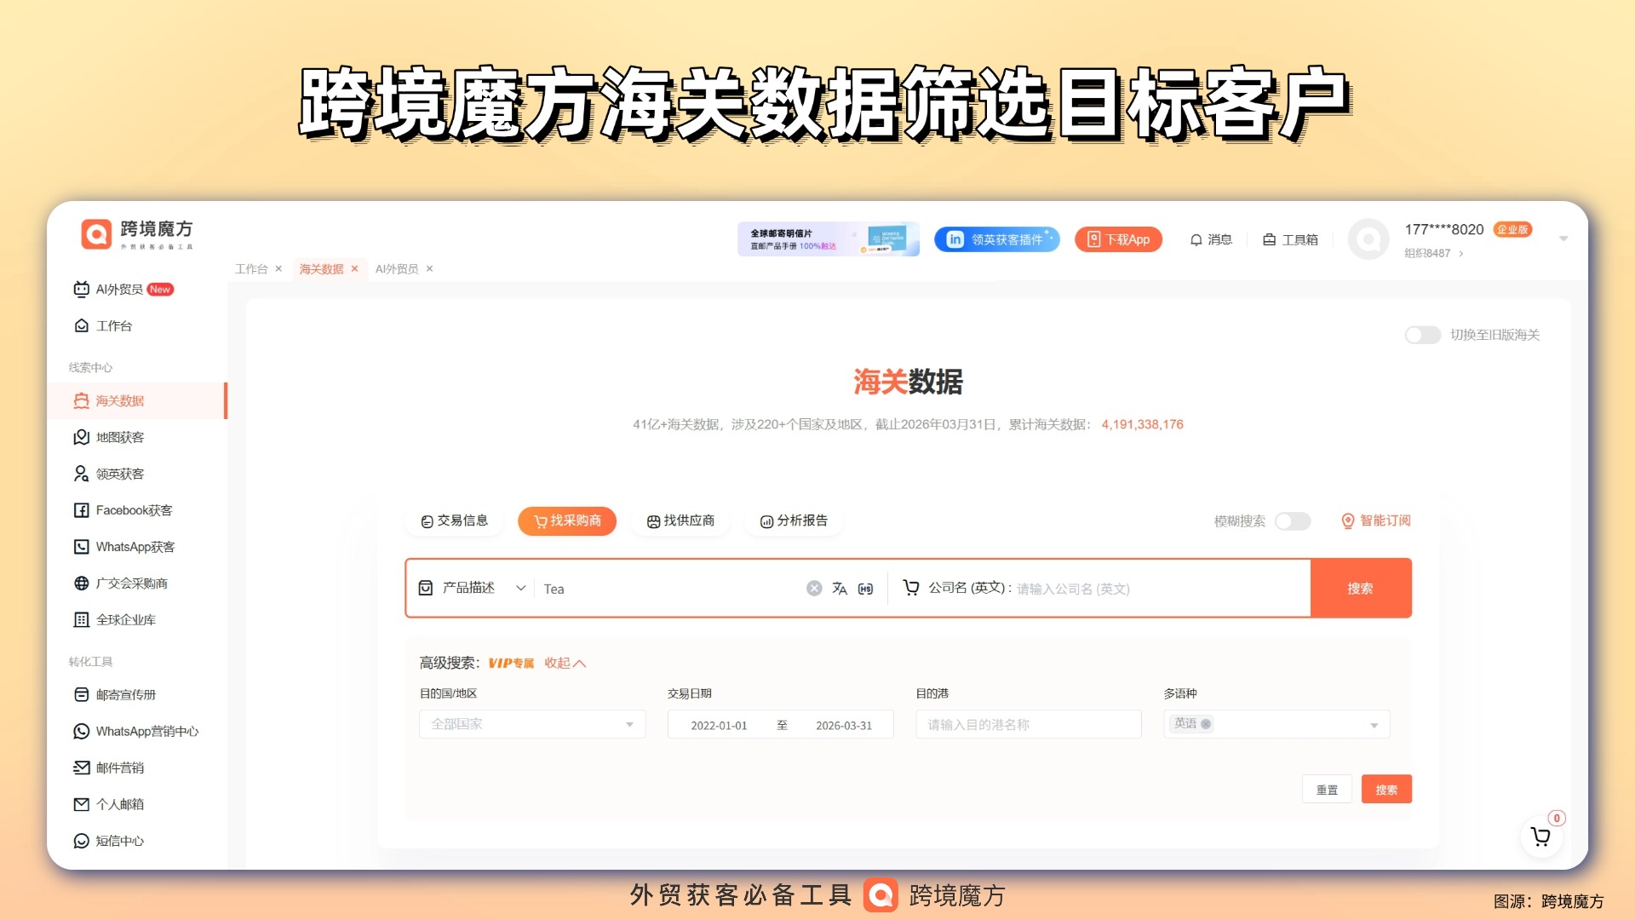The height and width of the screenshot is (920, 1635).
Task: Switch to the 找供应商 tab
Action: (680, 520)
